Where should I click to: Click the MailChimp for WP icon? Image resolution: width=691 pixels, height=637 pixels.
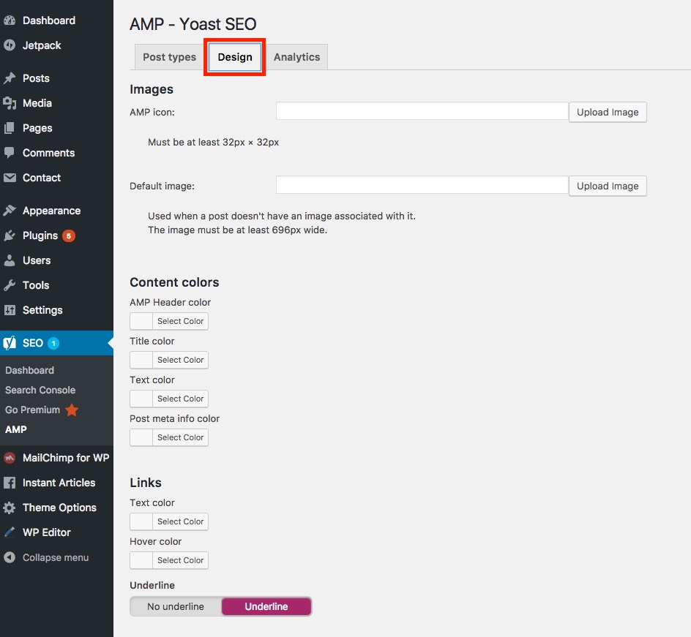coord(10,458)
